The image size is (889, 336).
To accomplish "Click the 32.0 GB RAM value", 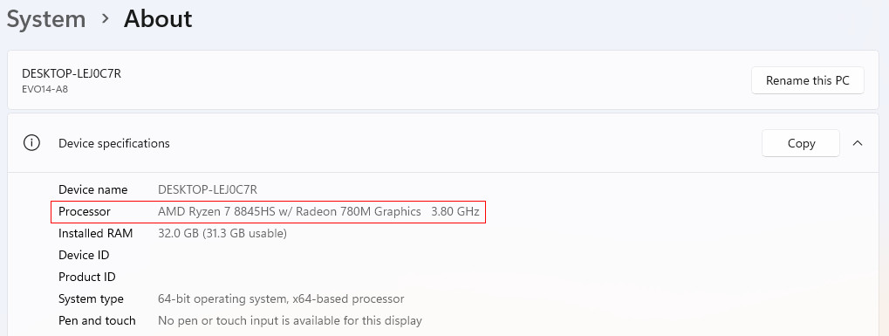I will (222, 233).
